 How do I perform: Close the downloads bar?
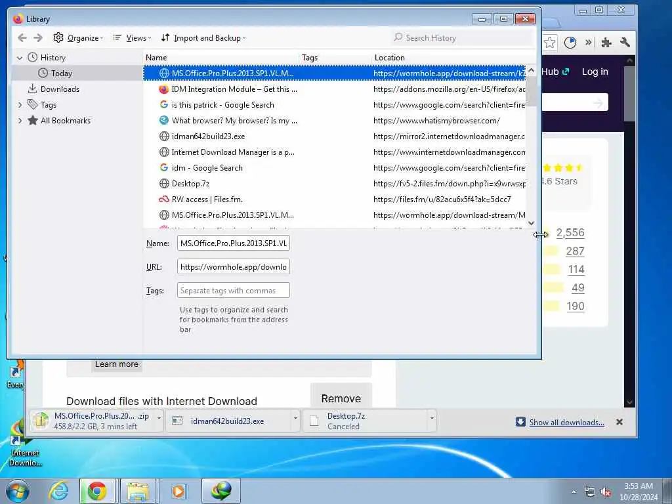[619, 422]
